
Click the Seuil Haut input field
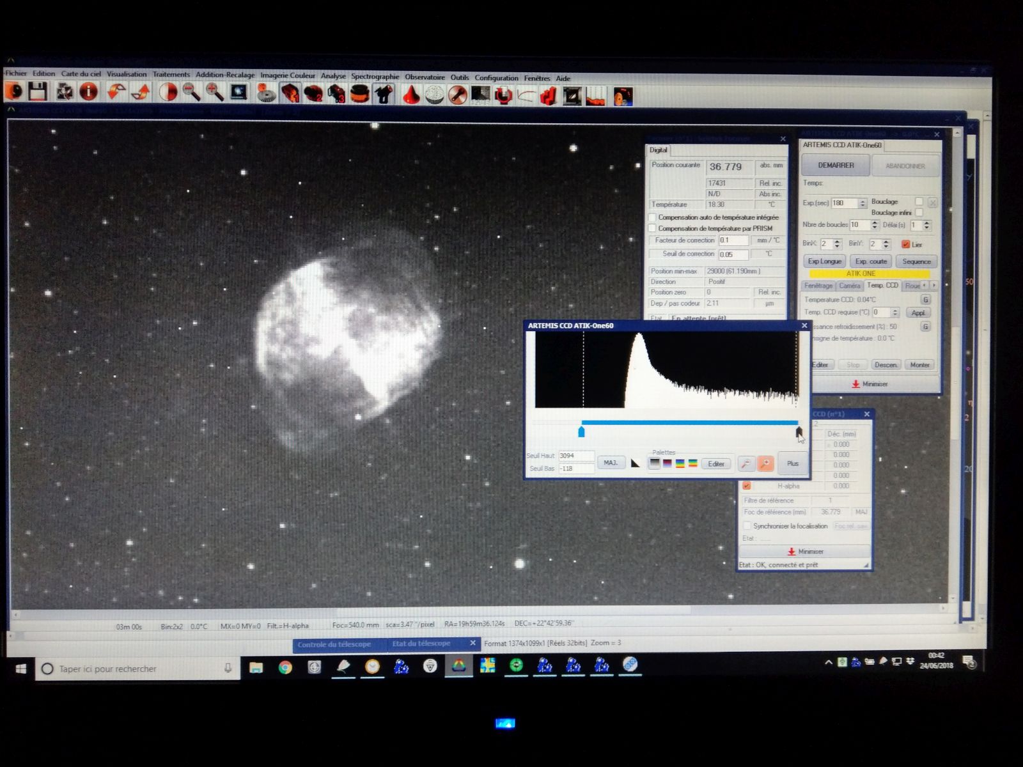coord(576,456)
